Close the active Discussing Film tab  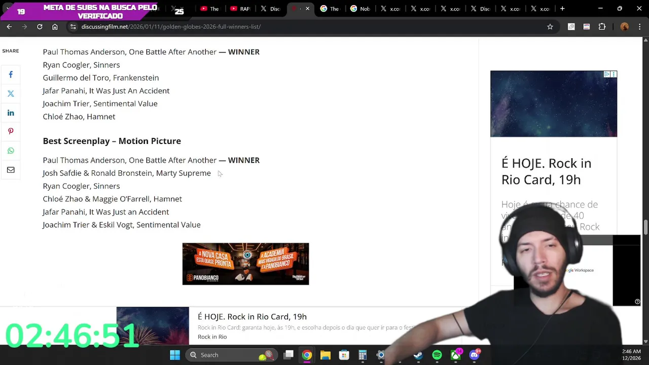[307, 9]
